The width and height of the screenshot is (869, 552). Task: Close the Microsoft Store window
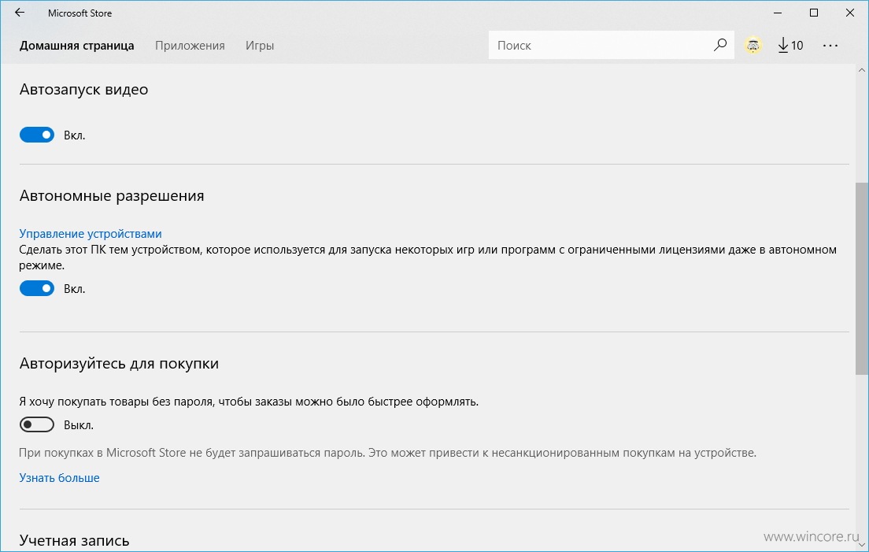850,13
